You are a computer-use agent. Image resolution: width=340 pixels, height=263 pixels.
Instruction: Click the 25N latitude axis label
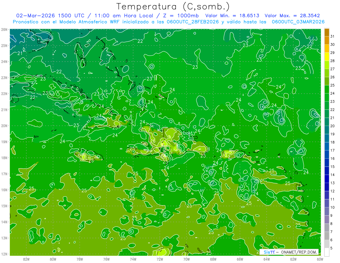pos(4,45)
